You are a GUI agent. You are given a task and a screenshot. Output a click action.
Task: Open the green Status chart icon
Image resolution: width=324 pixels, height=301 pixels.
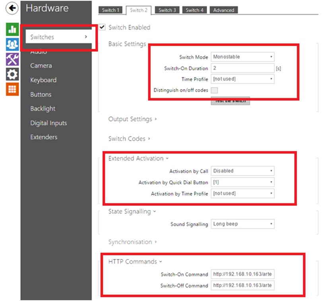(12, 29)
